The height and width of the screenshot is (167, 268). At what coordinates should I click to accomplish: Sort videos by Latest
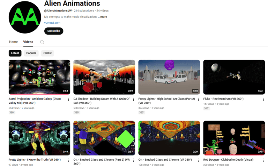point(15,53)
